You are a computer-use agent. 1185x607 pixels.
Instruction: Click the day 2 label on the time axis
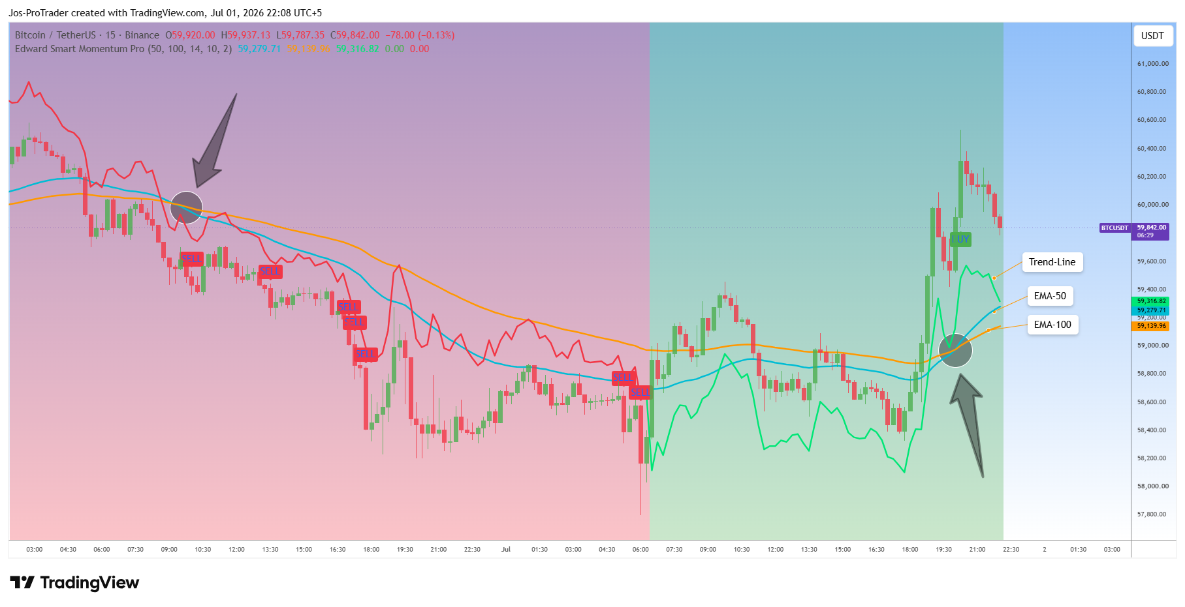(x=1045, y=550)
